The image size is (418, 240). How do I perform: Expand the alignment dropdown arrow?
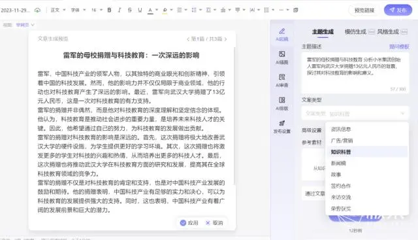point(185,10)
